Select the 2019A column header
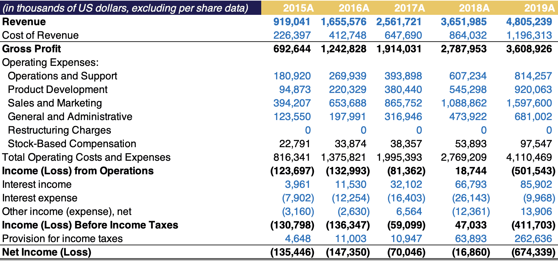Viewport: 558px width, 264px height. click(x=539, y=8)
